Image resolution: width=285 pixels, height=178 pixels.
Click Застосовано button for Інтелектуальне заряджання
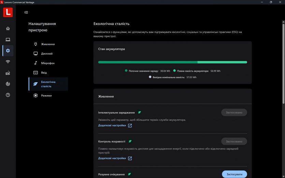click(x=234, y=113)
